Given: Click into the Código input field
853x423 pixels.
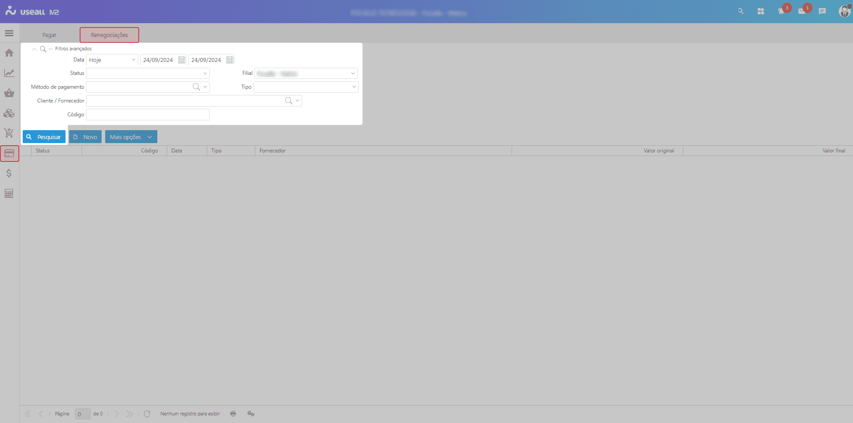Looking at the screenshot, I should pyautogui.click(x=148, y=115).
